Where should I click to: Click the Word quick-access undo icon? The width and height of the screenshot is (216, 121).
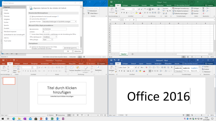(114, 60)
